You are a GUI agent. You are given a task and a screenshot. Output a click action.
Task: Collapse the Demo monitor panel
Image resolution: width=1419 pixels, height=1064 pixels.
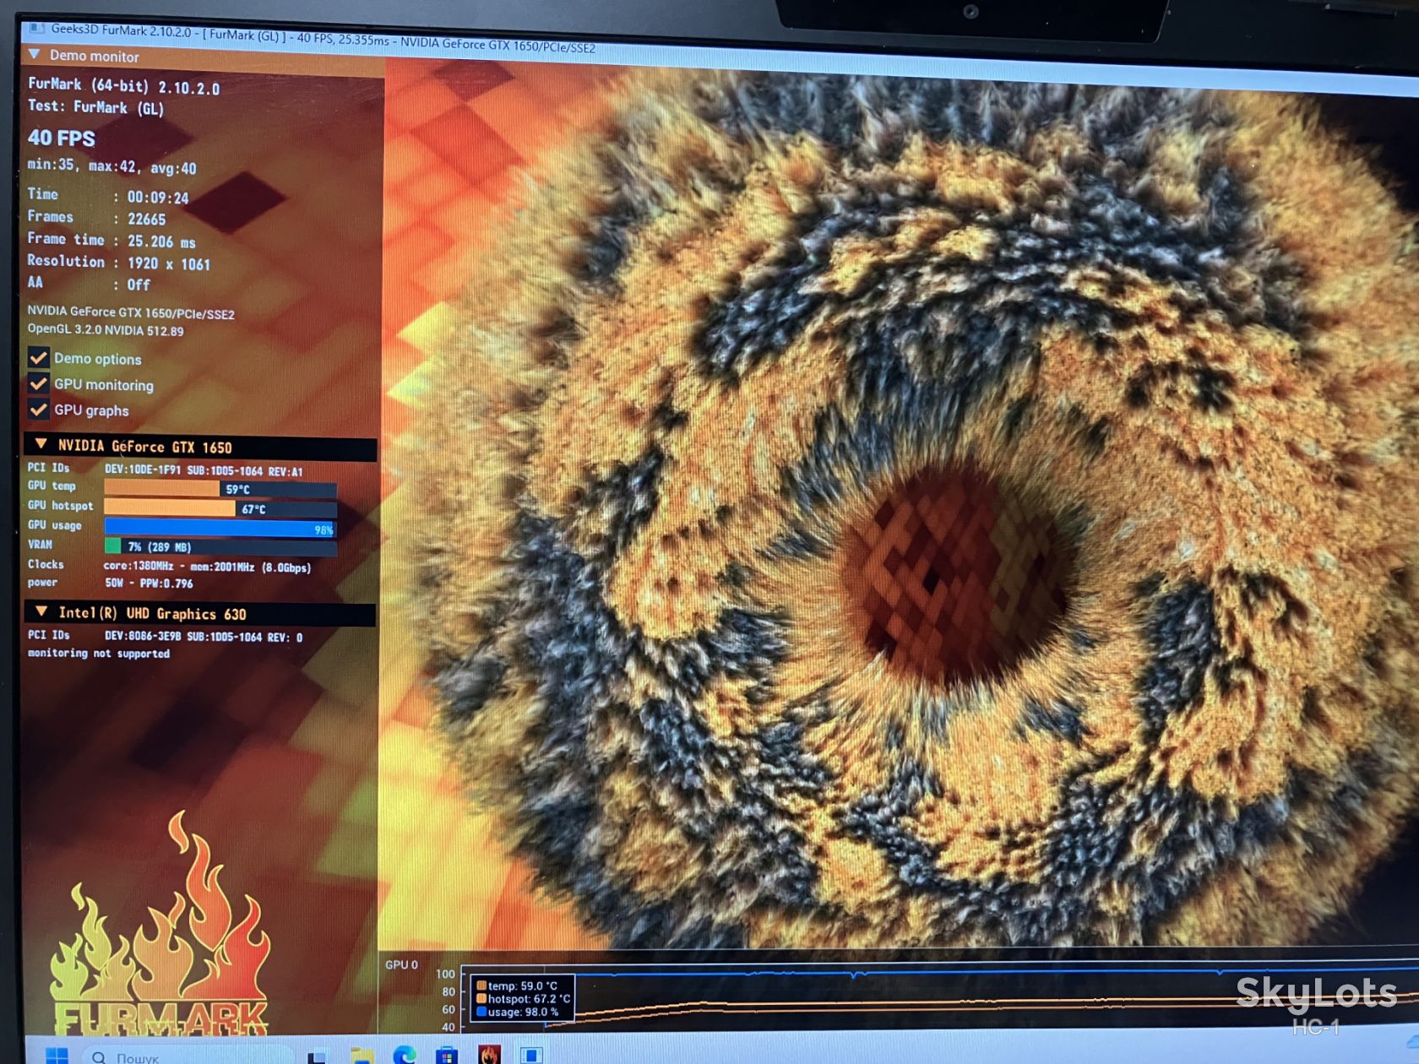click(35, 54)
